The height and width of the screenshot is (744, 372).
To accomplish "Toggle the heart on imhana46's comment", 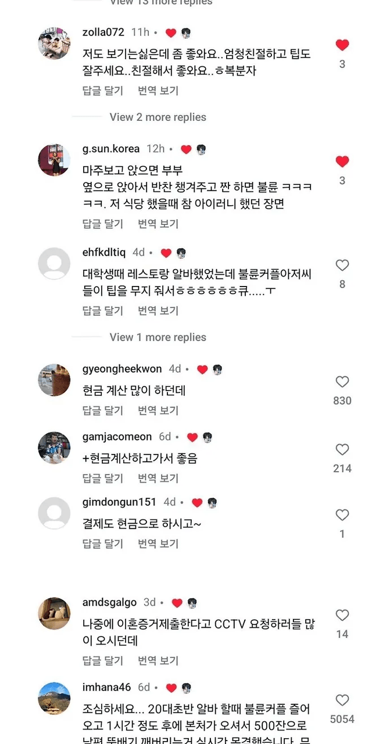I will (x=342, y=700).
